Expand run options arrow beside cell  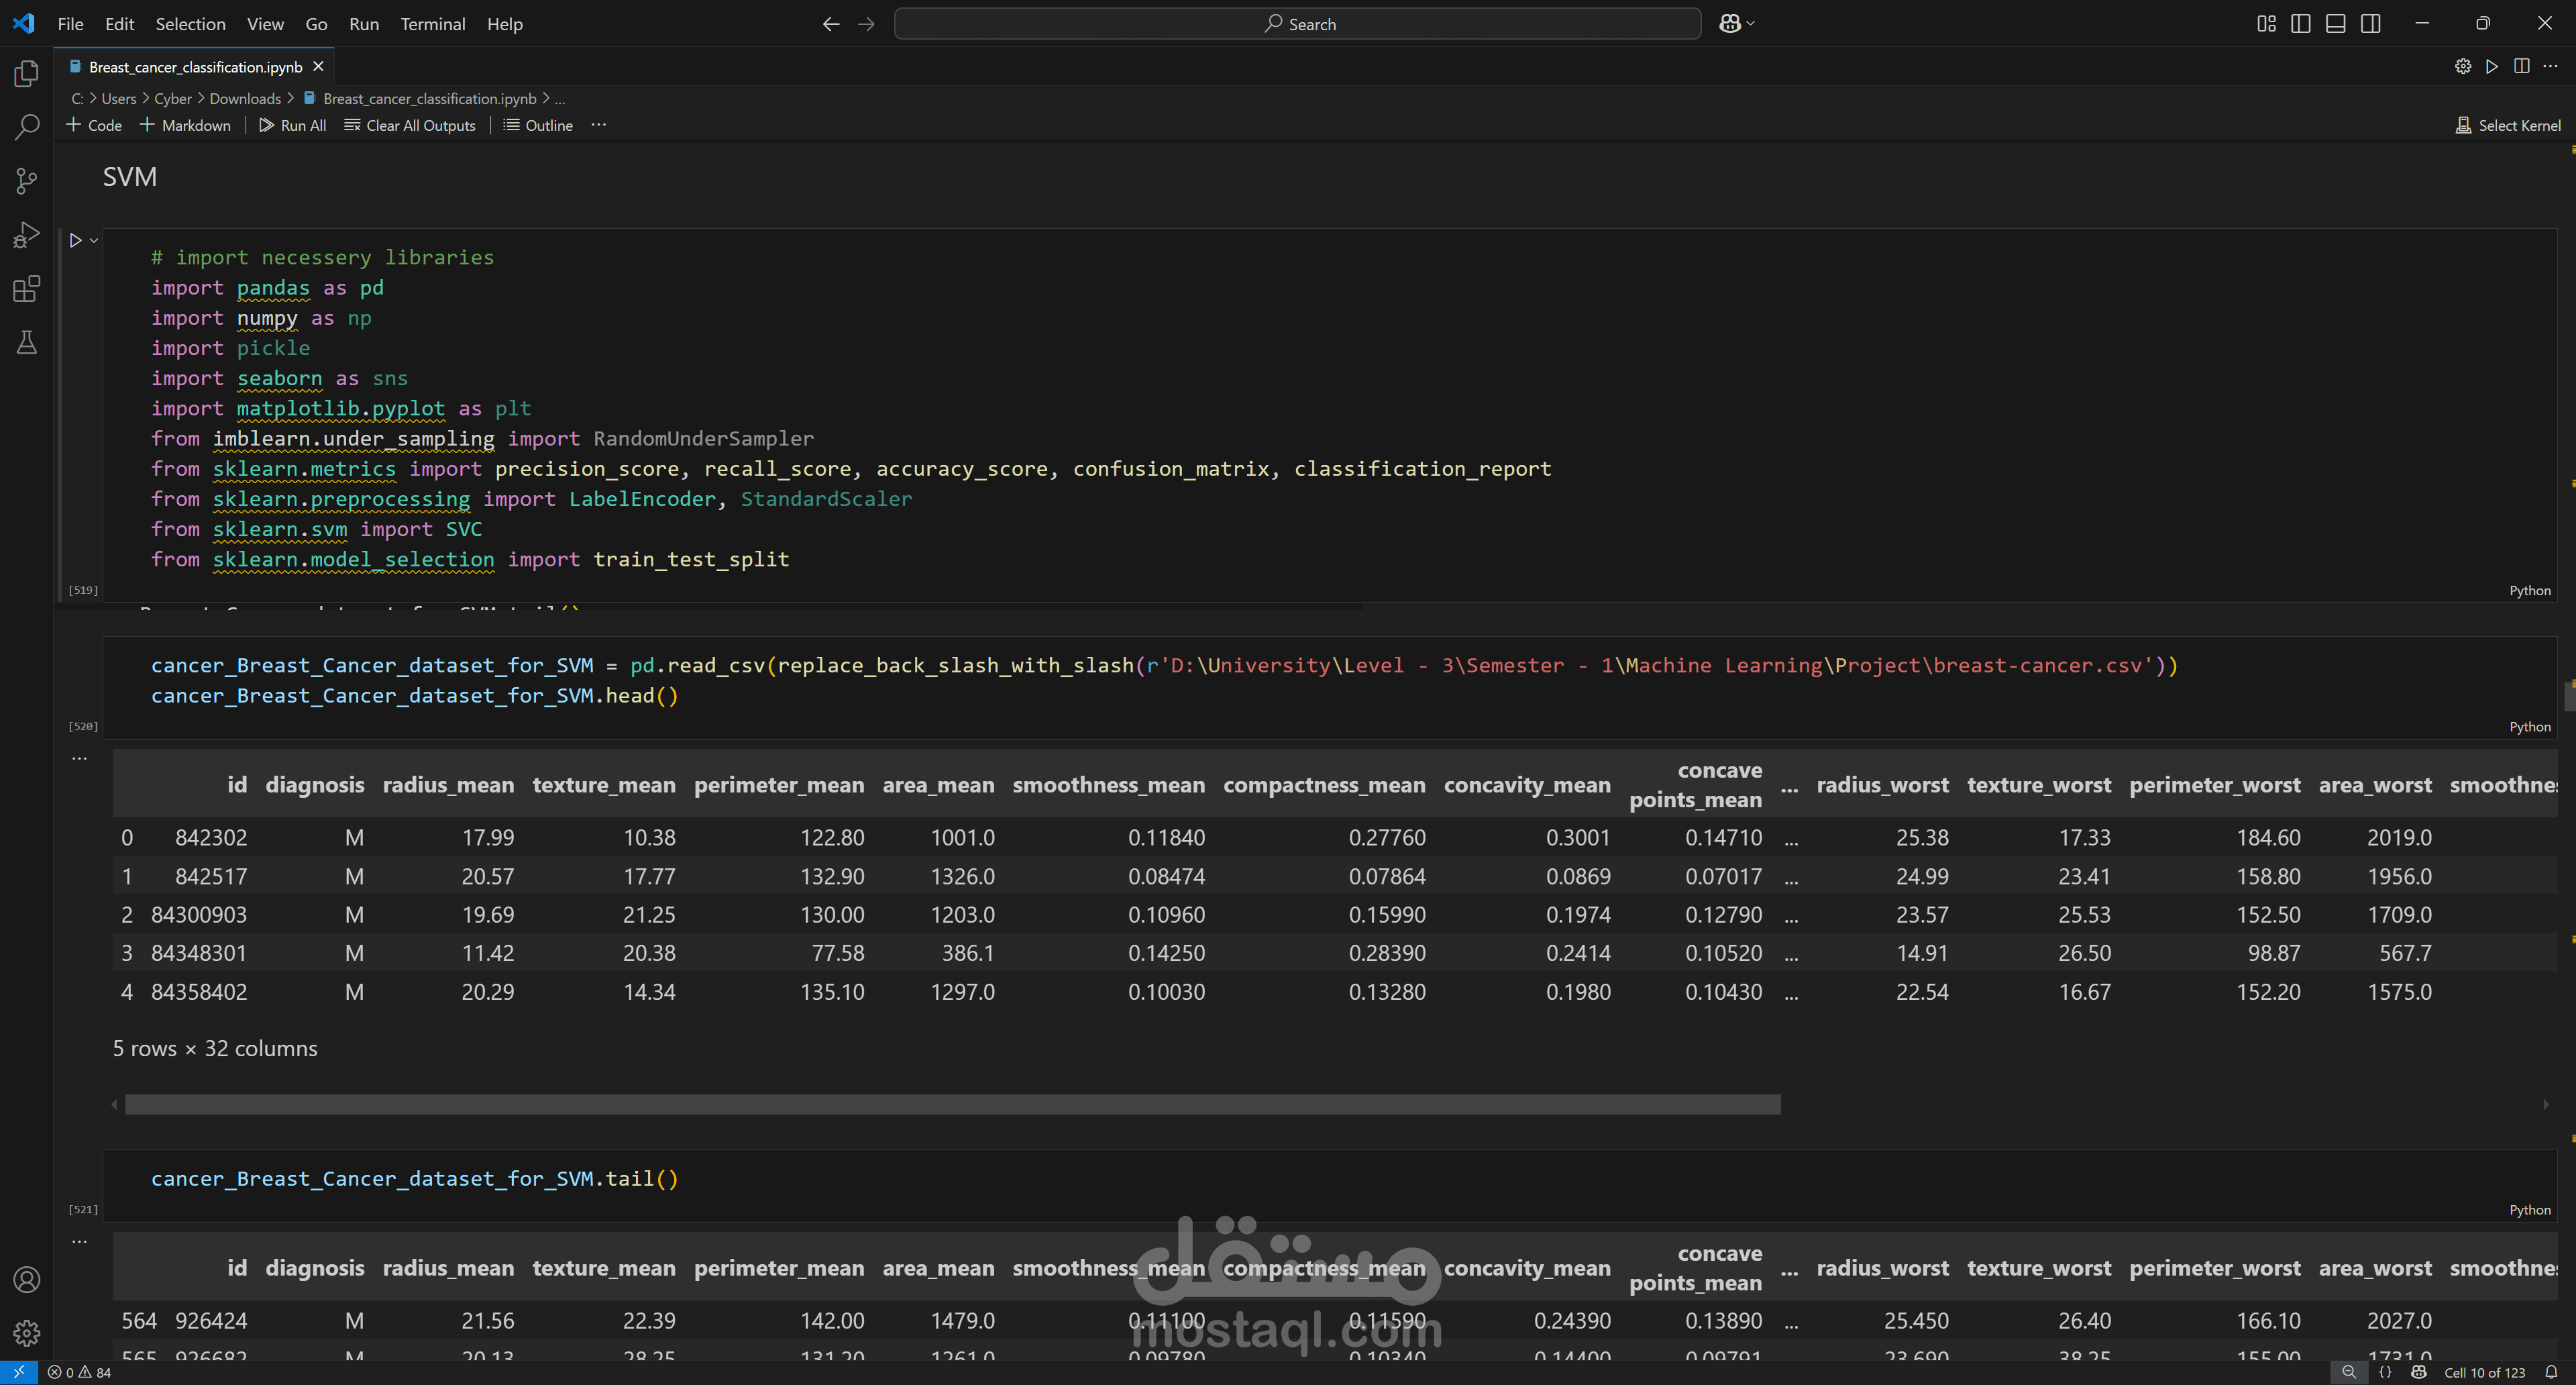94,241
